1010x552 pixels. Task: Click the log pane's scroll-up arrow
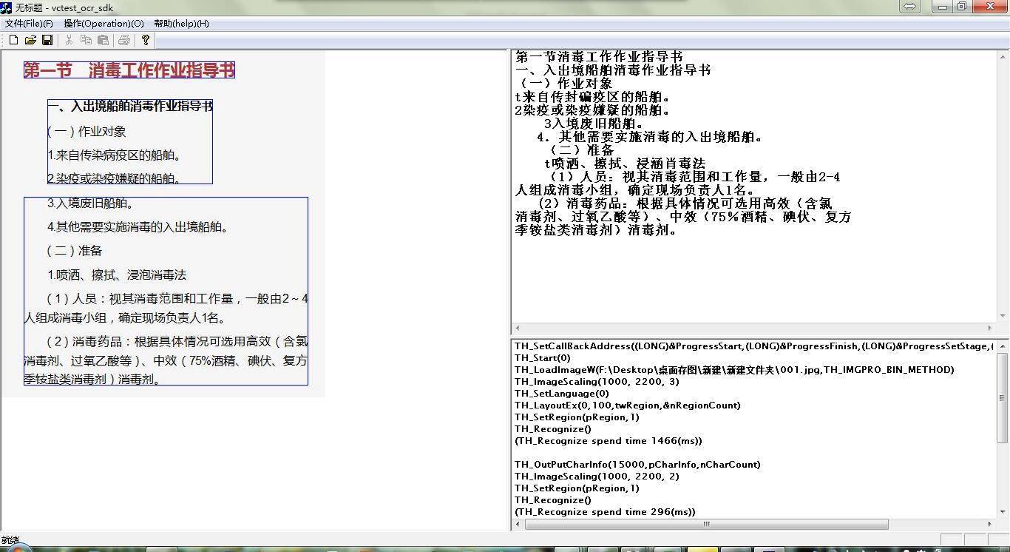(x=1003, y=346)
